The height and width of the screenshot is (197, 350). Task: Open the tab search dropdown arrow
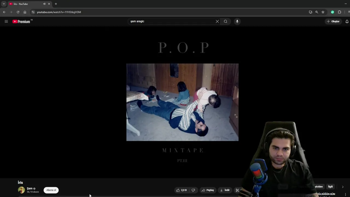pos(4,4)
